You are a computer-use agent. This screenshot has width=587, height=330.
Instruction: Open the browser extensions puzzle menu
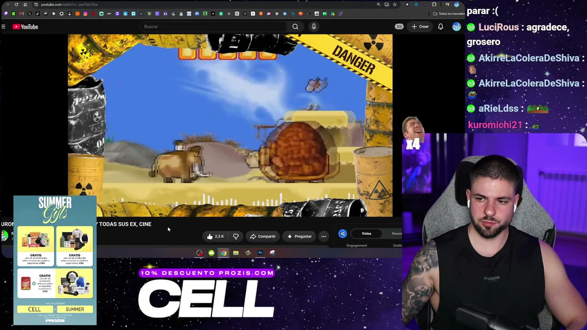(434, 5)
